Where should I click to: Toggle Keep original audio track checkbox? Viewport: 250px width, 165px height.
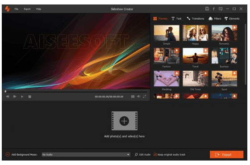pos(155,154)
